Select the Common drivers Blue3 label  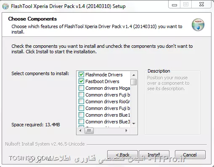tap(108, 122)
